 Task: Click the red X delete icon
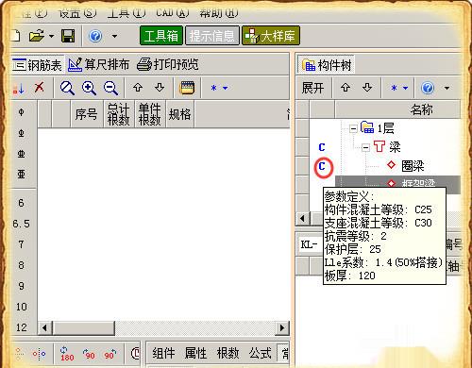40,87
